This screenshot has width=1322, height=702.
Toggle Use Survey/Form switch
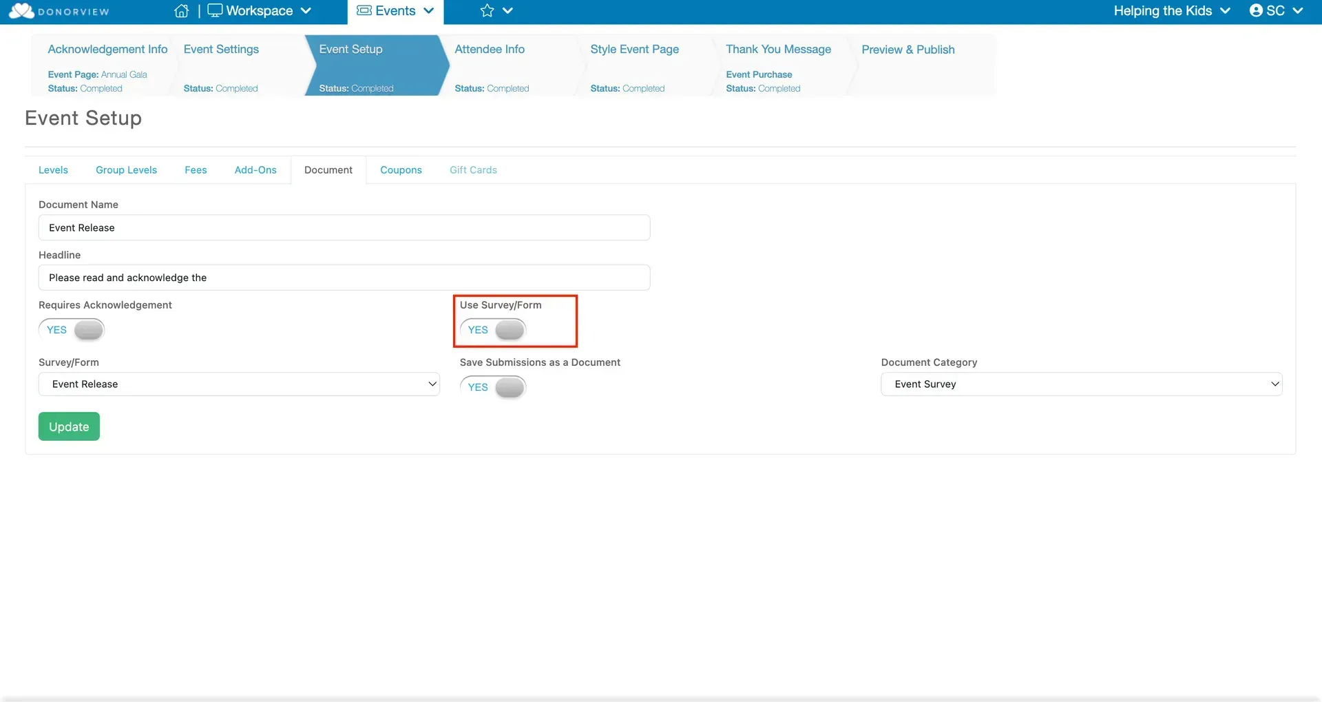coord(493,330)
